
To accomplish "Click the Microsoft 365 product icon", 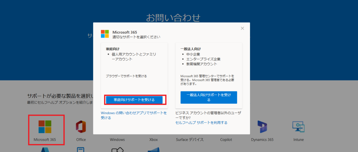I will click(45, 127).
